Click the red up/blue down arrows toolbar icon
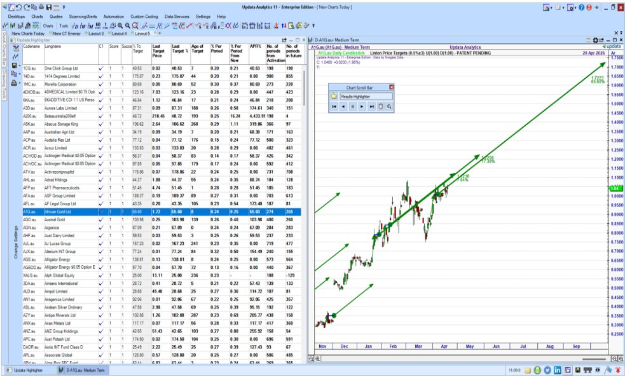Viewport: 625px width, 377px height. 284,26
